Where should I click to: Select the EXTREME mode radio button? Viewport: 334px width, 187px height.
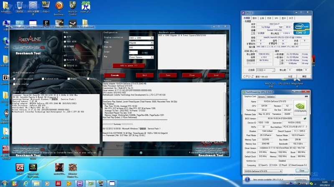pyautogui.click(x=65, y=47)
